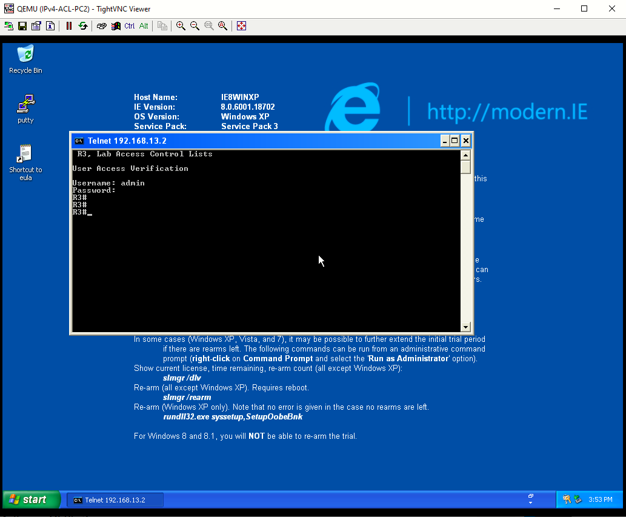Image resolution: width=626 pixels, height=517 pixels.
Task: Send Ctrl+Esc using the Windows flag icon
Action: [x=116, y=26]
